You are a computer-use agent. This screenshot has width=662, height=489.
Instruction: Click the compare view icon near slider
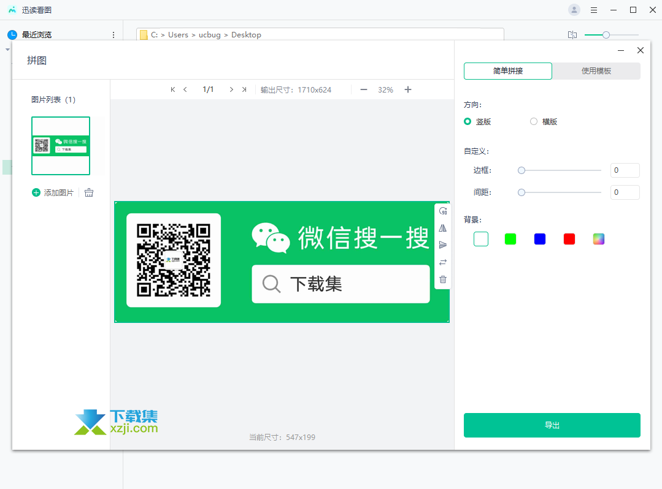(572, 35)
